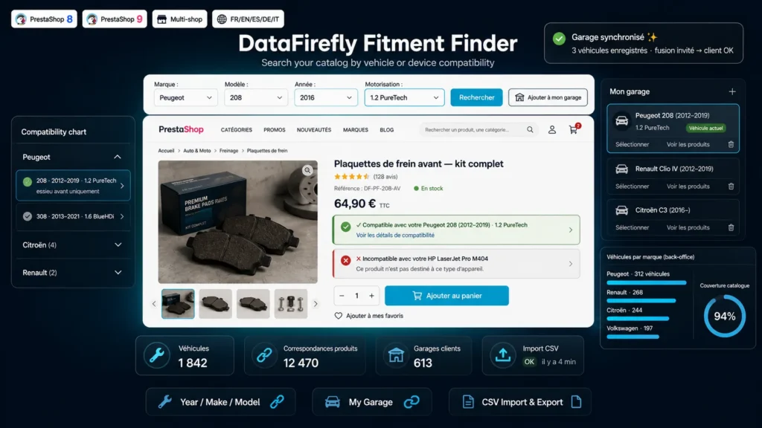Click the Citroën C3 car icon
The height and width of the screenshot is (428, 762).
621,210
